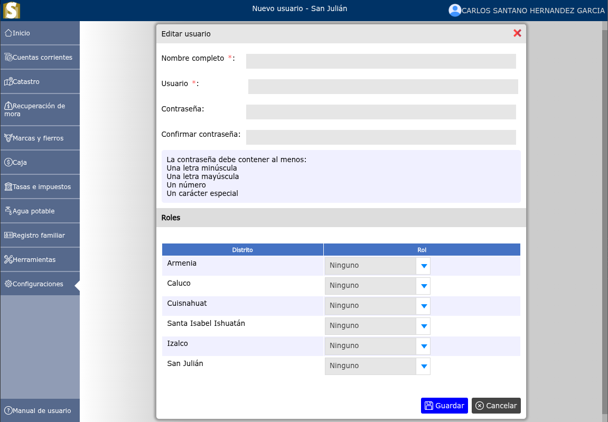Click the Confirmar contraseña field
Screen dimensions: 608x422
point(380,137)
